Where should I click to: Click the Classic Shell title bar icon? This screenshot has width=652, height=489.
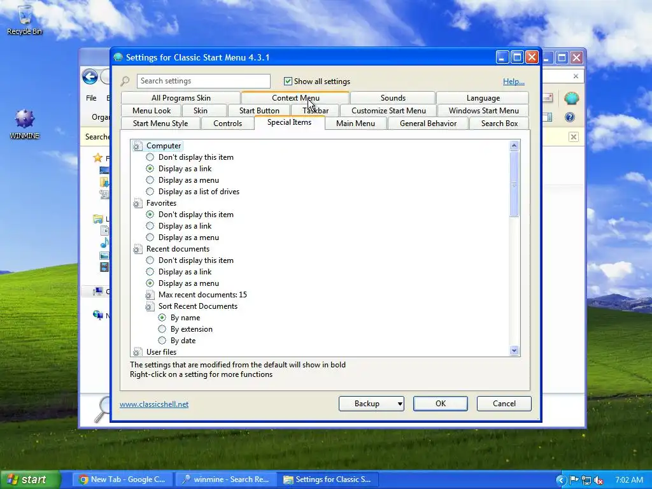[118, 57]
